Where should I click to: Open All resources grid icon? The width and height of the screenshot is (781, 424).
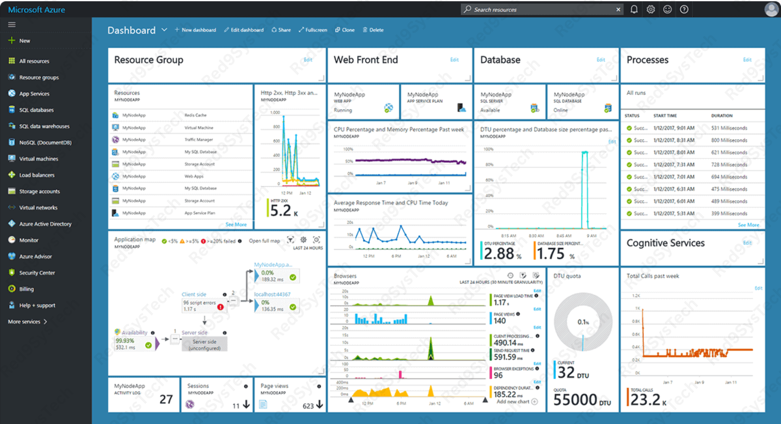[12, 61]
